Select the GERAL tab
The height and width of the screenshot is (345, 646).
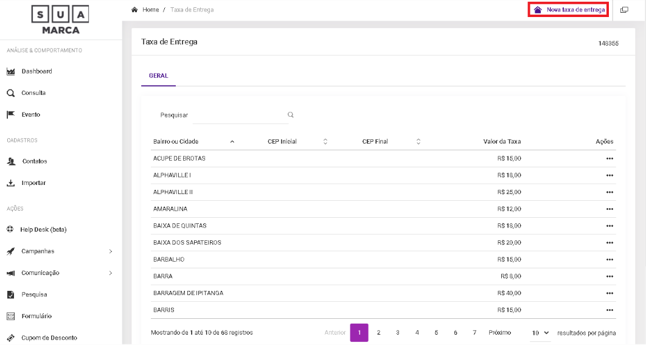(x=158, y=76)
